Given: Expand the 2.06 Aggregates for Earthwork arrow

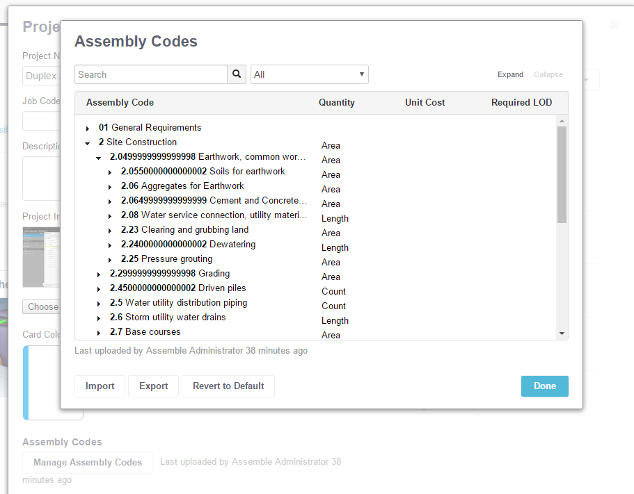Looking at the screenshot, I should [x=110, y=187].
